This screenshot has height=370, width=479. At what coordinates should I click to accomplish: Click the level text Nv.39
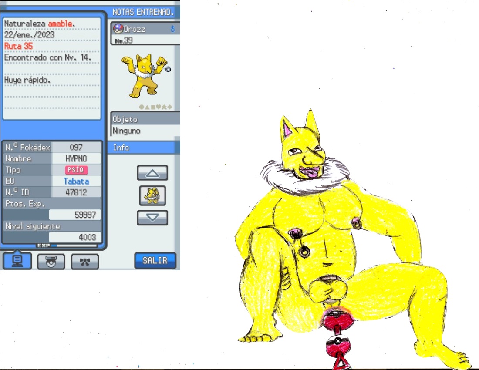click(x=124, y=40)
